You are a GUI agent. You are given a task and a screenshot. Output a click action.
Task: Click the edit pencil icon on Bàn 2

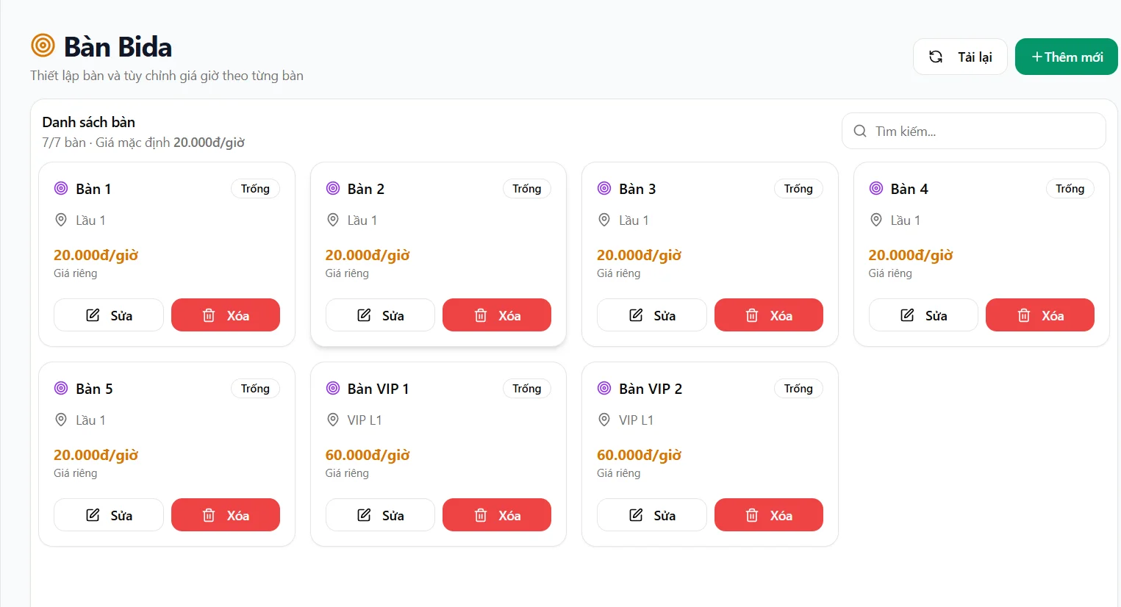364,315
